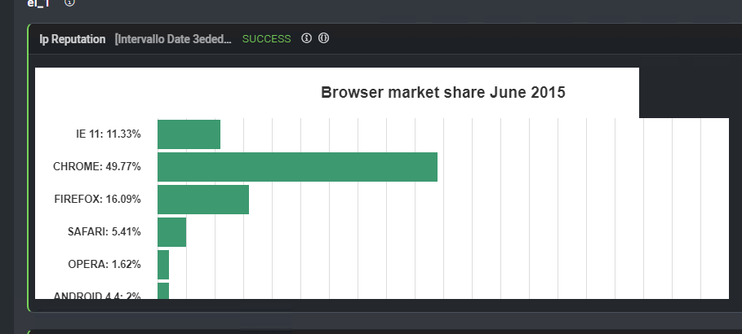Select the long CHROME bar in the chart

pyautogui.click(x=297, y=166)
